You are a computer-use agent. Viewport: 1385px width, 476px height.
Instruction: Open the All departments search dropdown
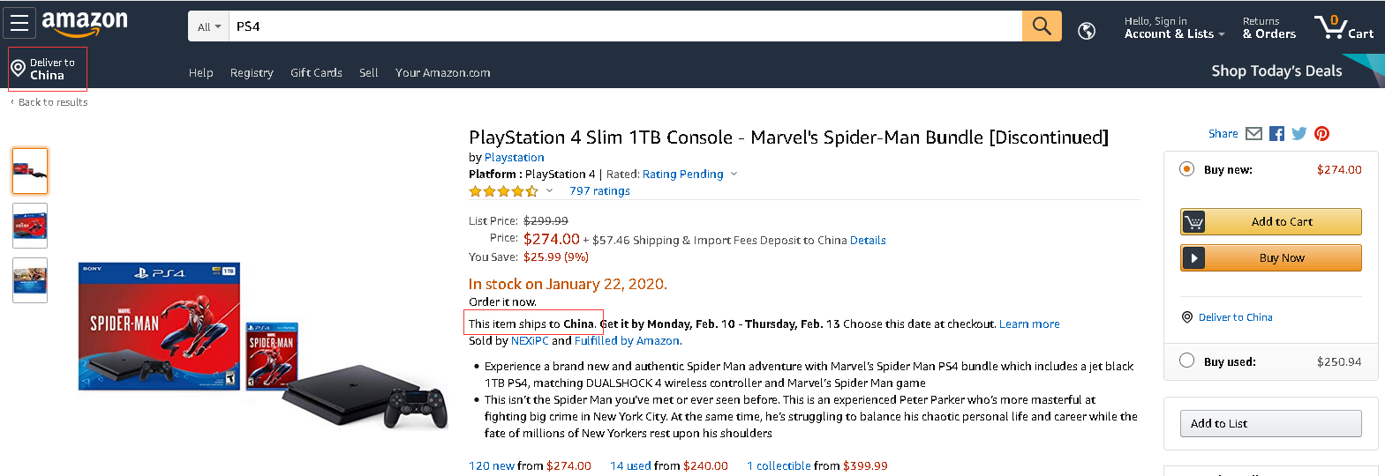[x=209, y=27]
